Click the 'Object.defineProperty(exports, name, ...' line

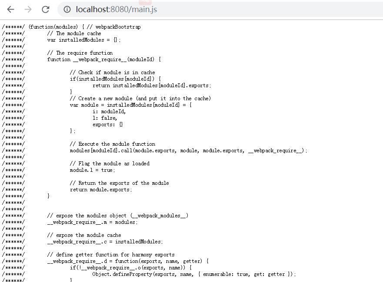point(194,274)
